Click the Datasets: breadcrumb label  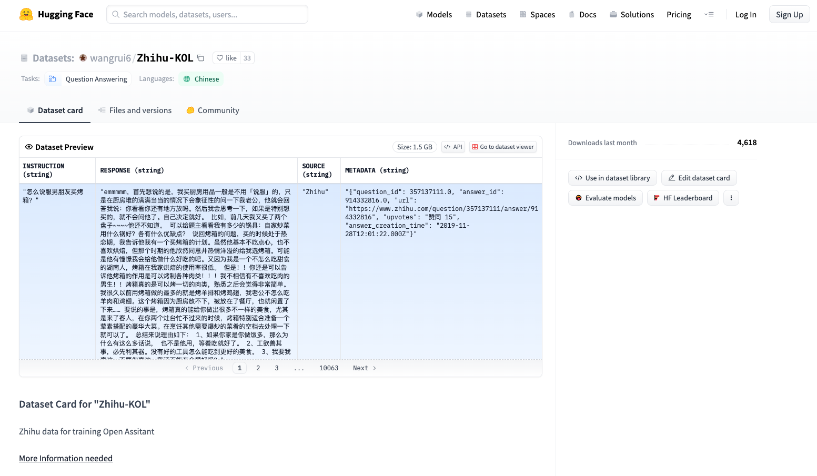pos(53,58)
